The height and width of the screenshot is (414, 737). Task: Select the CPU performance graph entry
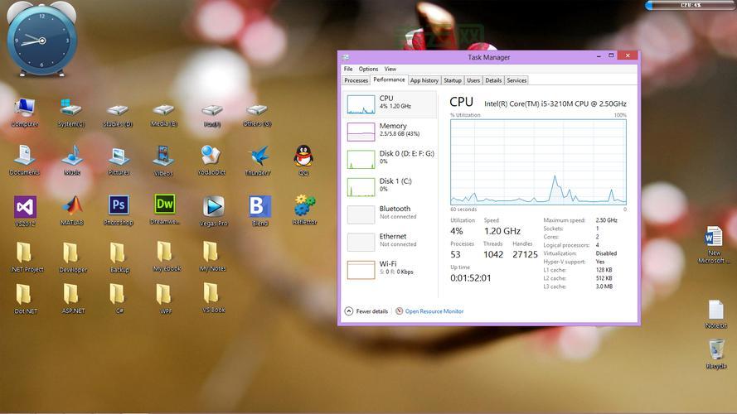(390, 104)
